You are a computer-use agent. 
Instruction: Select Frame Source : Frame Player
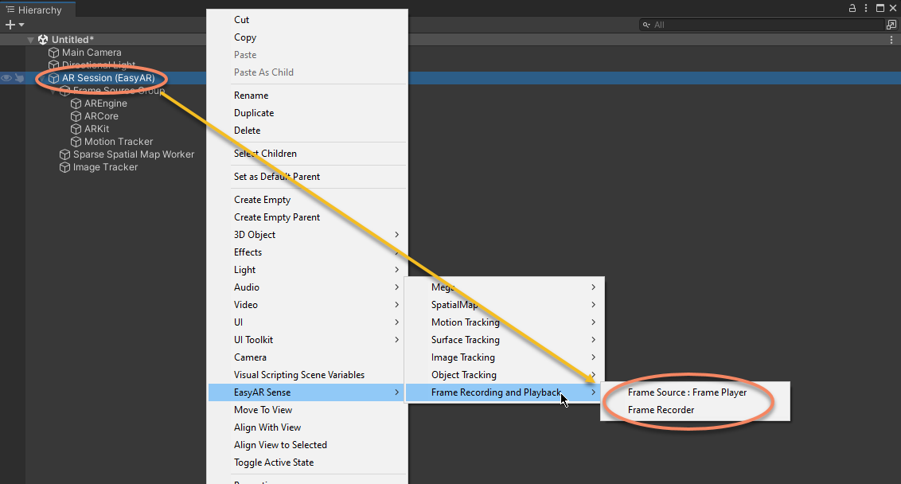tap(687, 392)
